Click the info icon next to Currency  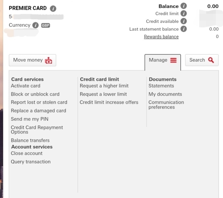(36, 25)
